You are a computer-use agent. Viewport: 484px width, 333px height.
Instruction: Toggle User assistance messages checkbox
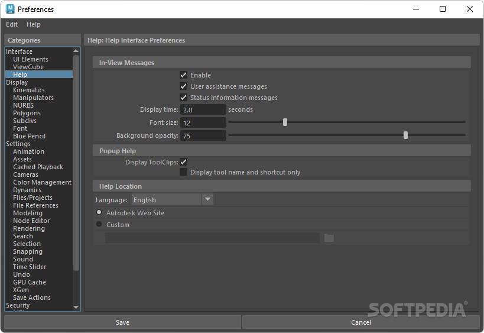coord(183,86)
